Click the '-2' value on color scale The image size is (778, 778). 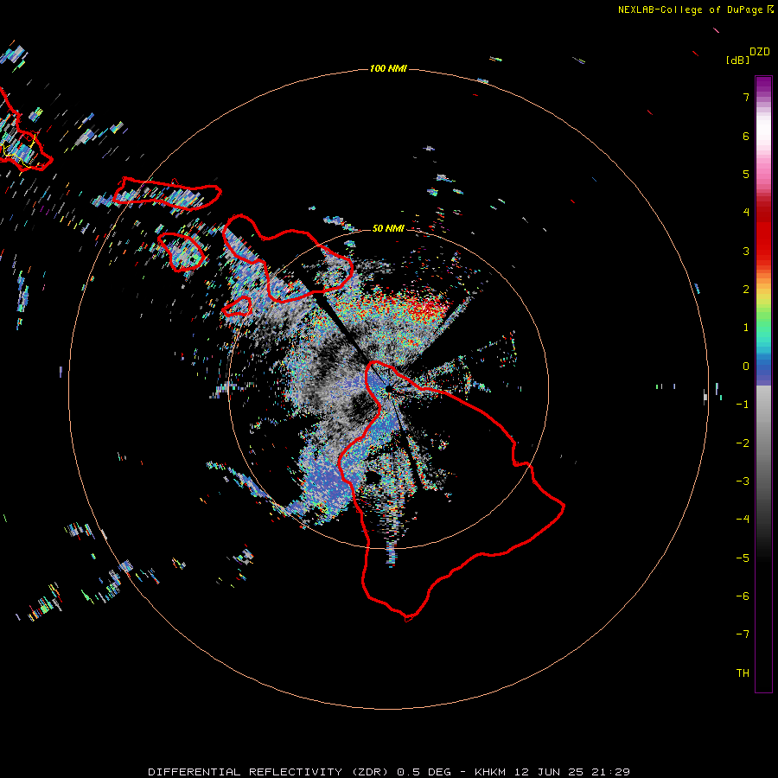tap(743, 443)
